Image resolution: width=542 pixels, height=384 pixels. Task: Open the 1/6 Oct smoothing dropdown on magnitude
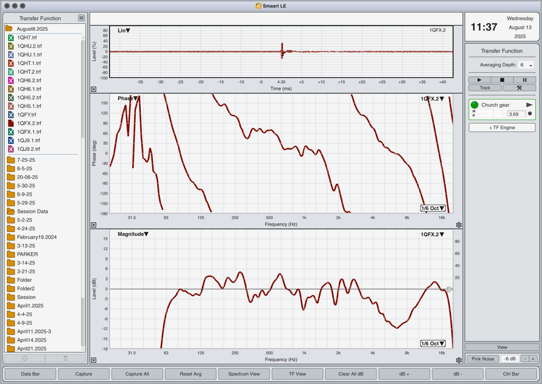pyautogui.click(x=433, y=344)
